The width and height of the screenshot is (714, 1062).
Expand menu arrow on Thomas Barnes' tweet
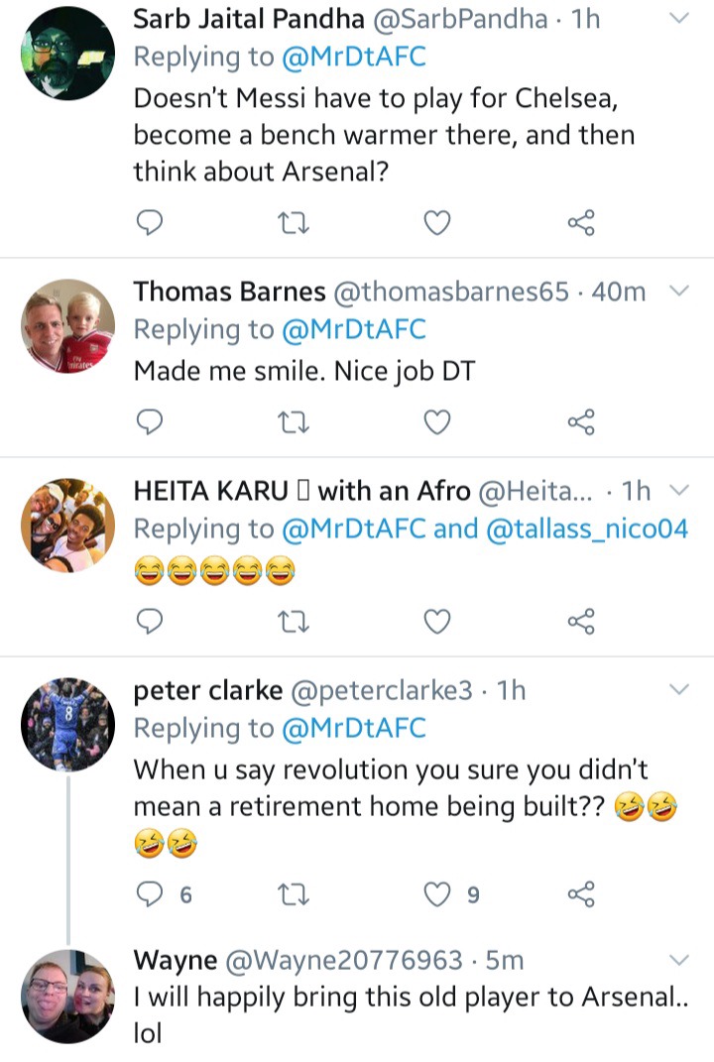tap(678, 291)
